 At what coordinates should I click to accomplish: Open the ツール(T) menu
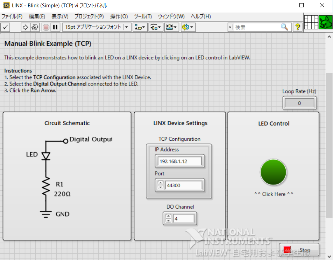[x=143, y=16]
